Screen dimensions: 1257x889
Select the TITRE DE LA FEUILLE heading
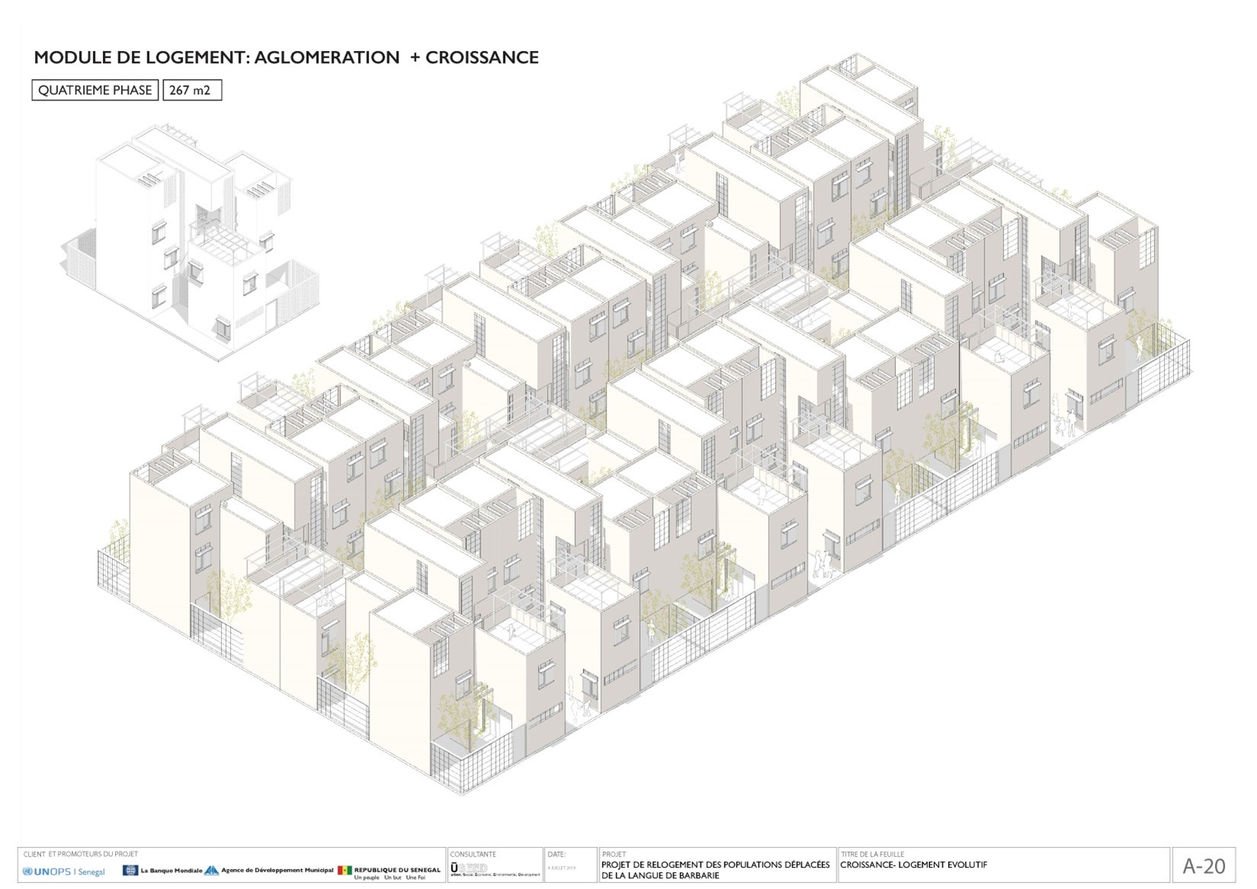872,854
